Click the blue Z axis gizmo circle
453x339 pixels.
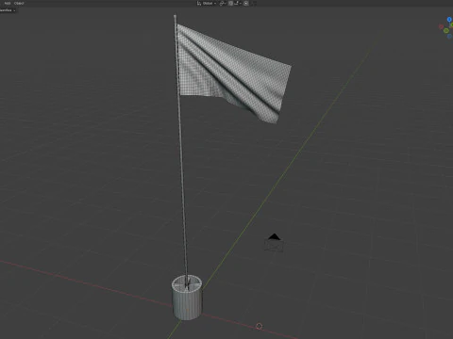click(x=449, y=20)
